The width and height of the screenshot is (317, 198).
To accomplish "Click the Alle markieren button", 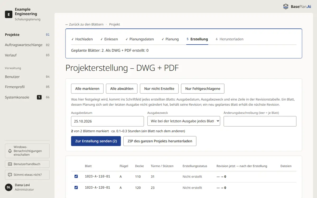I will coord(87,89).
